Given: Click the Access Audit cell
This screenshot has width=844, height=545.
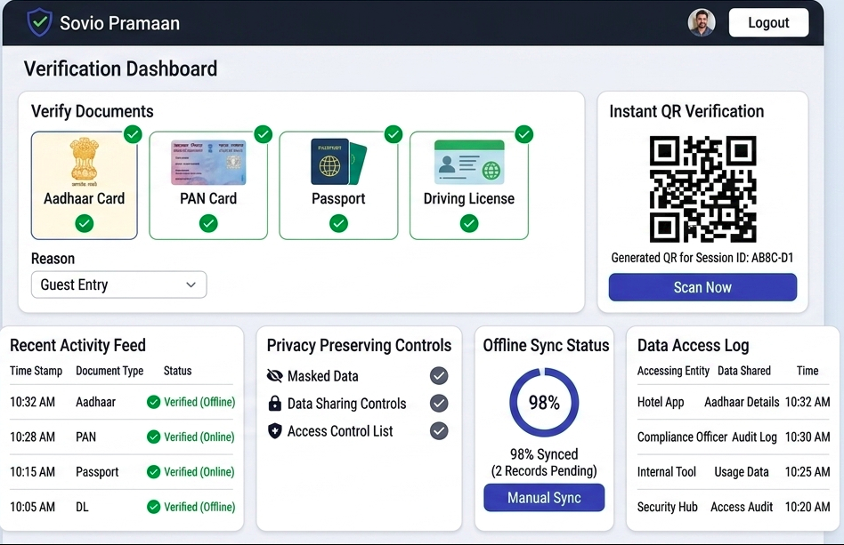Looking at the screenshot, I should coord(742,507).
